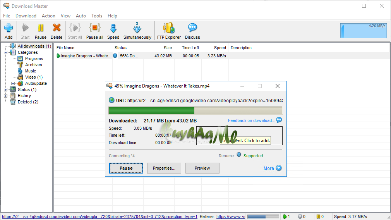Open the Auto menu

(81, 16)
